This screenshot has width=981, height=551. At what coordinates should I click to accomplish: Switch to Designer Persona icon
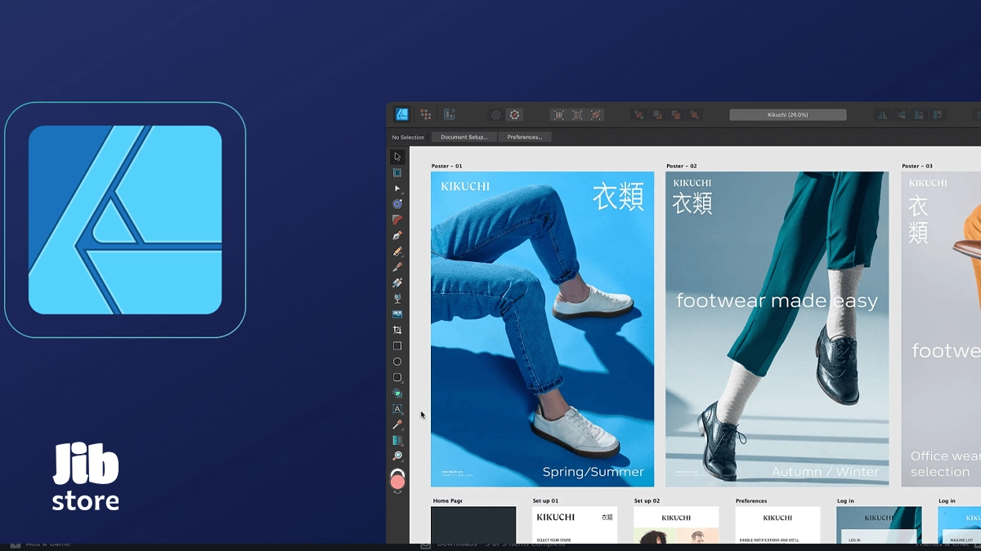point(402,114)
